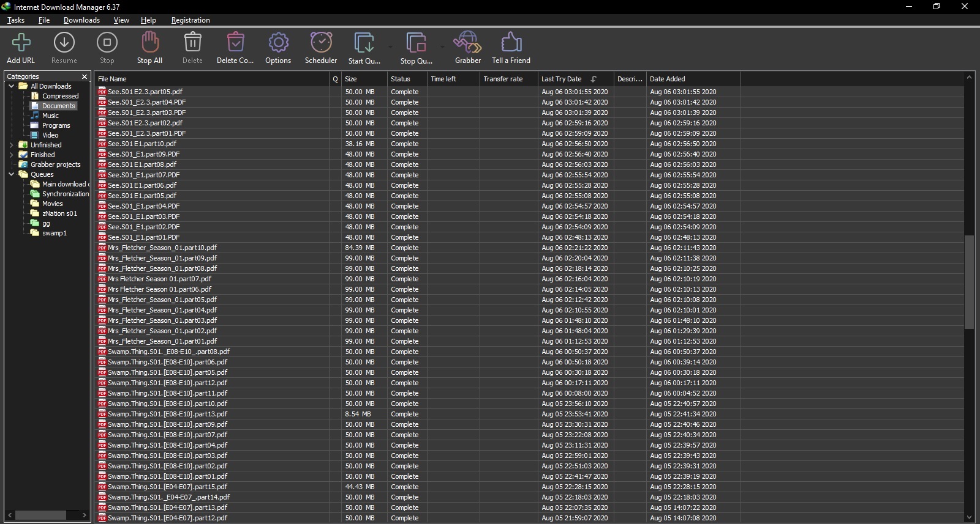
Task: Select the Music category
Action: (x=50, y=116)
